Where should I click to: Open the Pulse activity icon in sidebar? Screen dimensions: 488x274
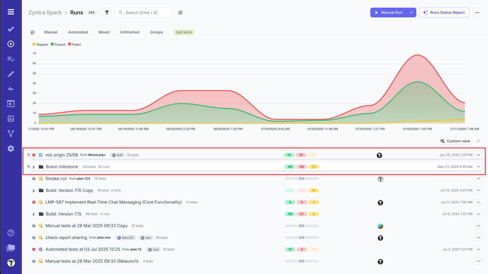pos(11,89)
